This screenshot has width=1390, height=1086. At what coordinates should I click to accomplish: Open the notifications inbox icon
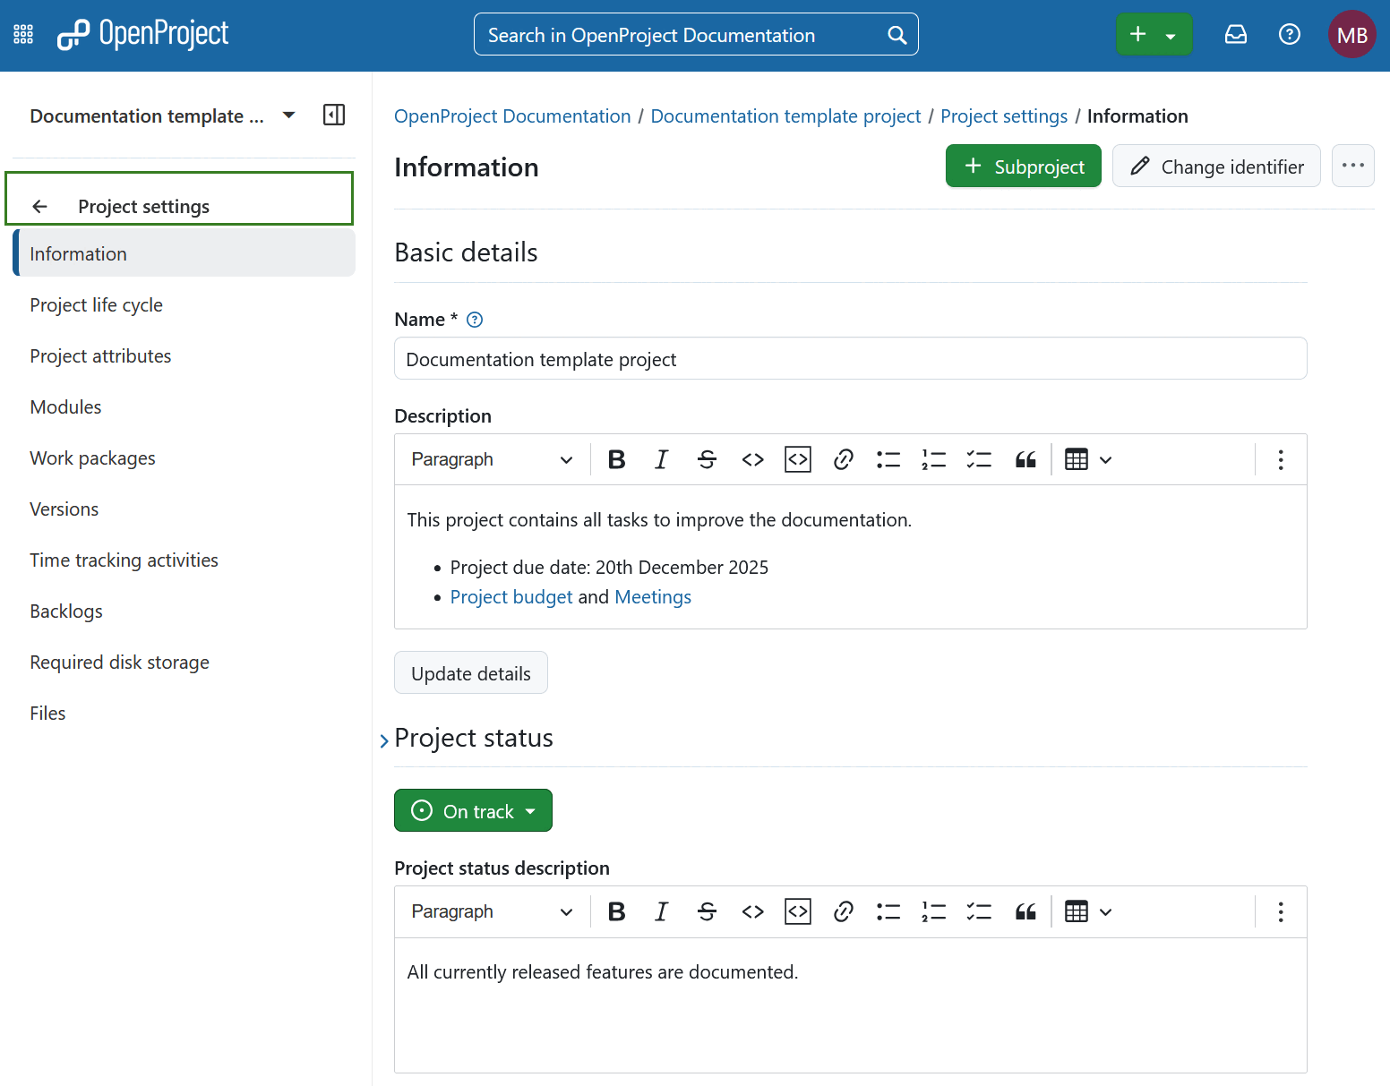click(x=1236, y=34)
